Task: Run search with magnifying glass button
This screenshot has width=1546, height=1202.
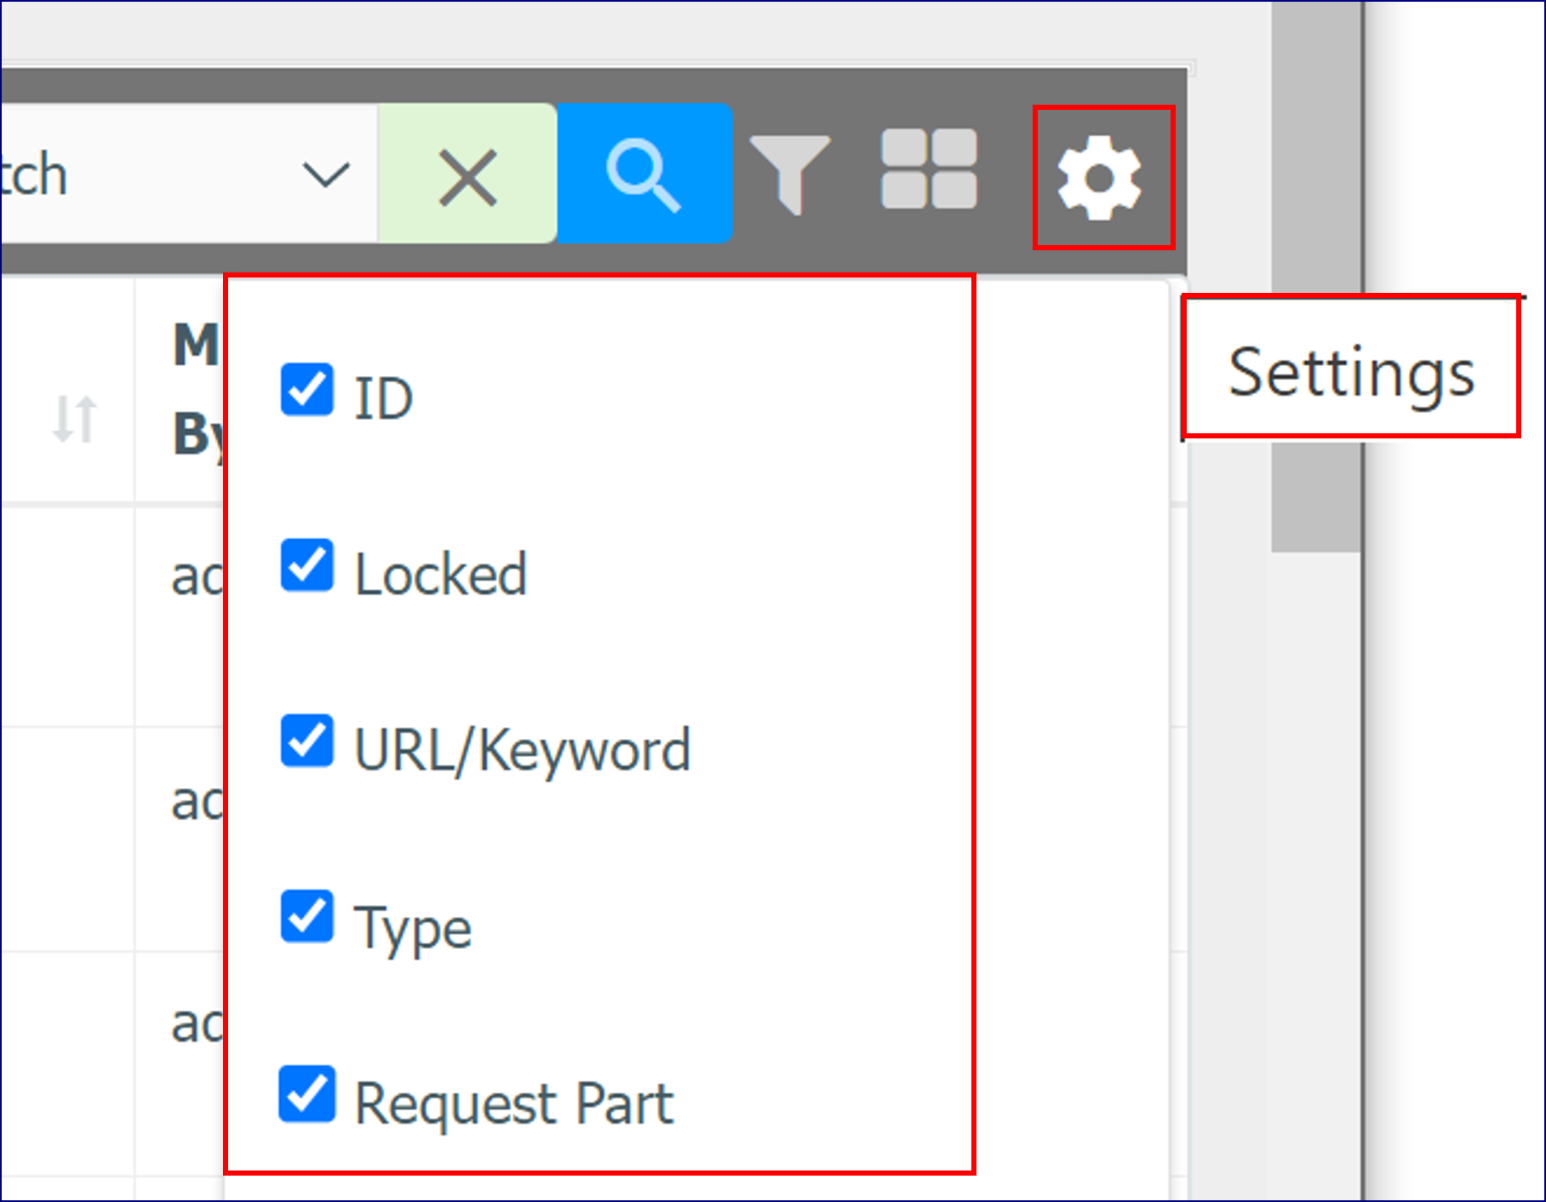Action: tap(644, 174)
